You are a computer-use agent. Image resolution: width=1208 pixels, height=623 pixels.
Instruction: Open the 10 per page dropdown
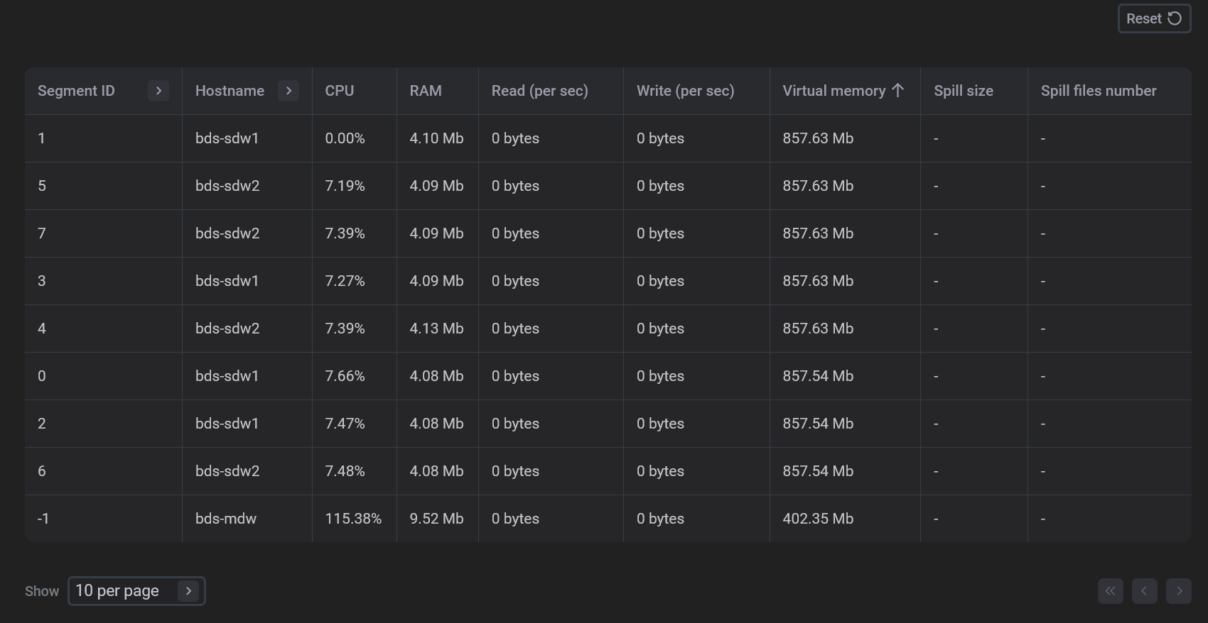coord(136,591)
